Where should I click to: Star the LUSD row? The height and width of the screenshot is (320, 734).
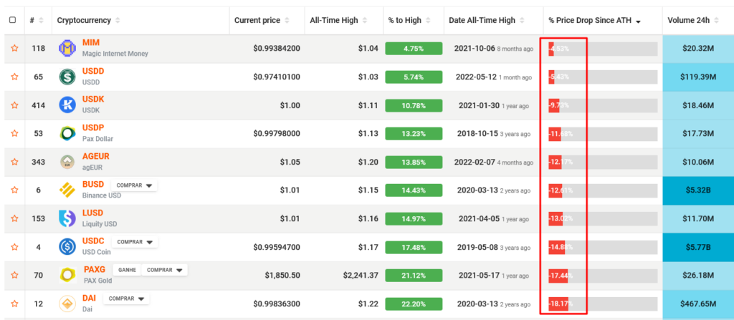click(x=14, y=218)
